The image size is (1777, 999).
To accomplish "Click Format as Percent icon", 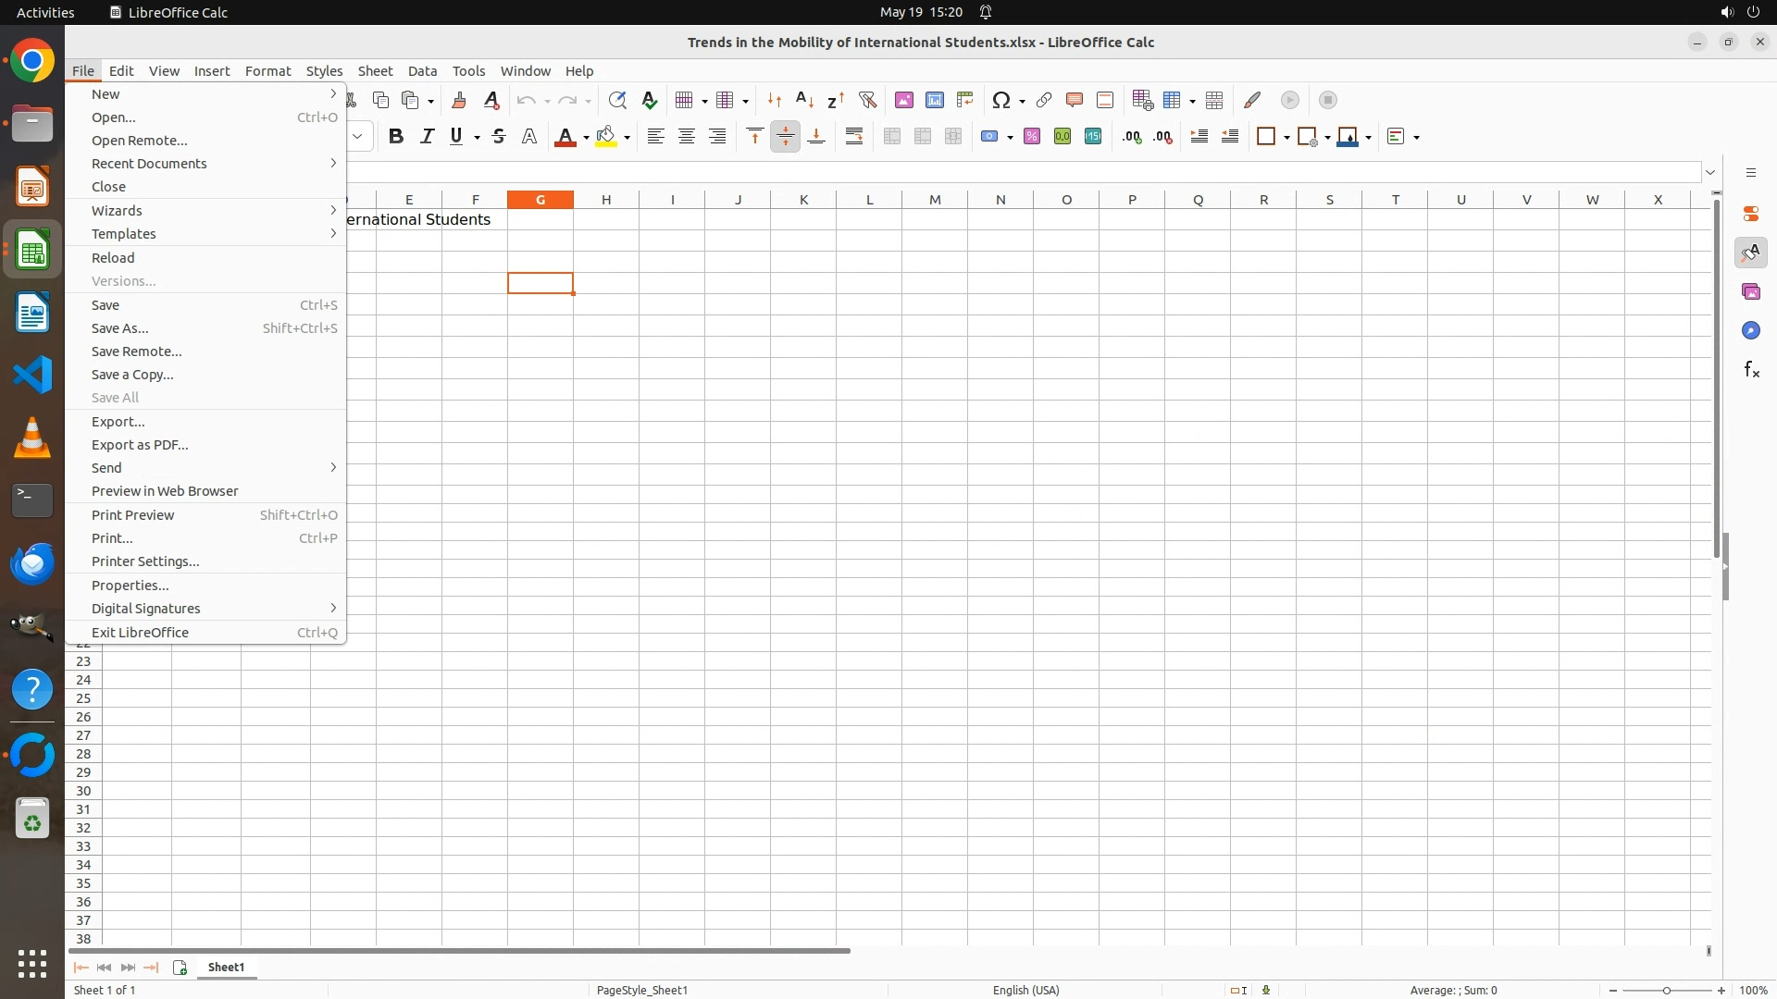I will click(x=1031, y=137).
